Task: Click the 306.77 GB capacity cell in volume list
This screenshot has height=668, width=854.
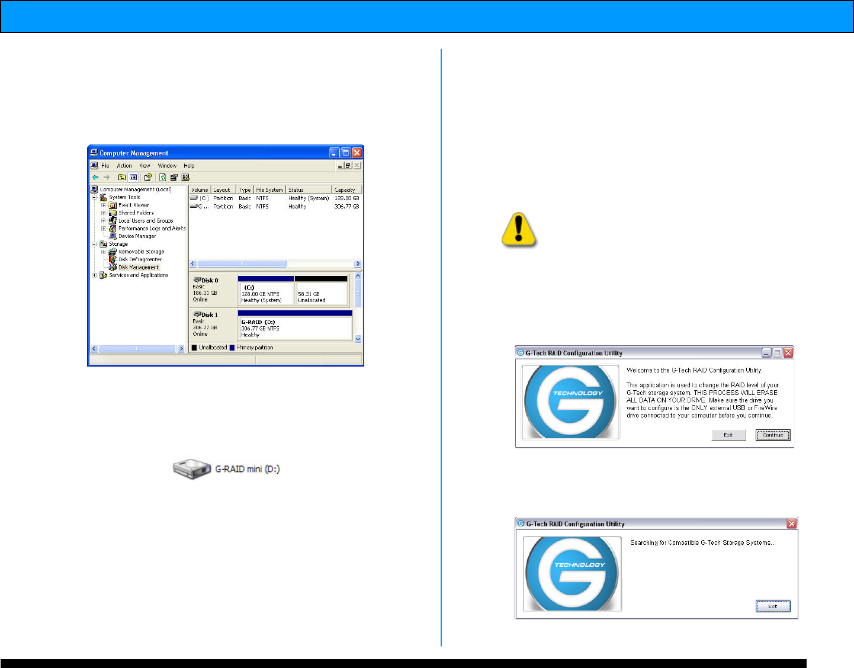Action: [346, 206]
